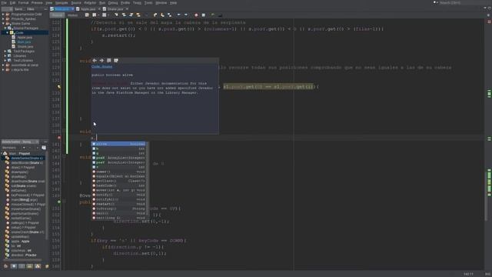Viewport: 492px width, 277px height.
Task: Click the Shift Line Right icon
Action: click(x=186, y=15)
